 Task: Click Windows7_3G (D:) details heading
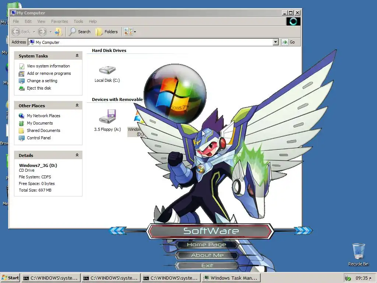[38, 165]
